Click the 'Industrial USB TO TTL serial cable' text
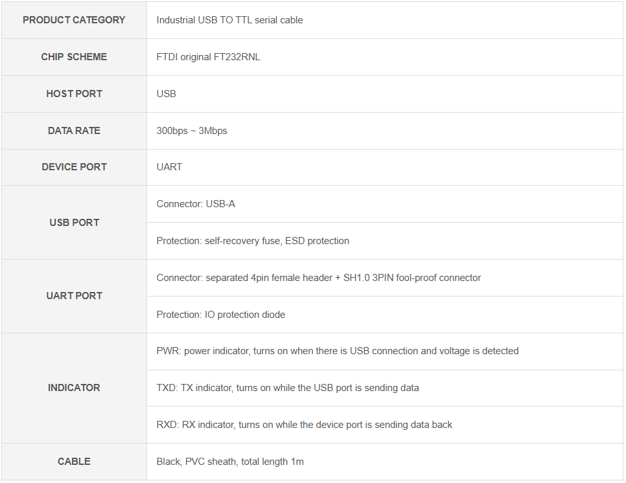Screen dimensions: 626x483 point(229,20)
